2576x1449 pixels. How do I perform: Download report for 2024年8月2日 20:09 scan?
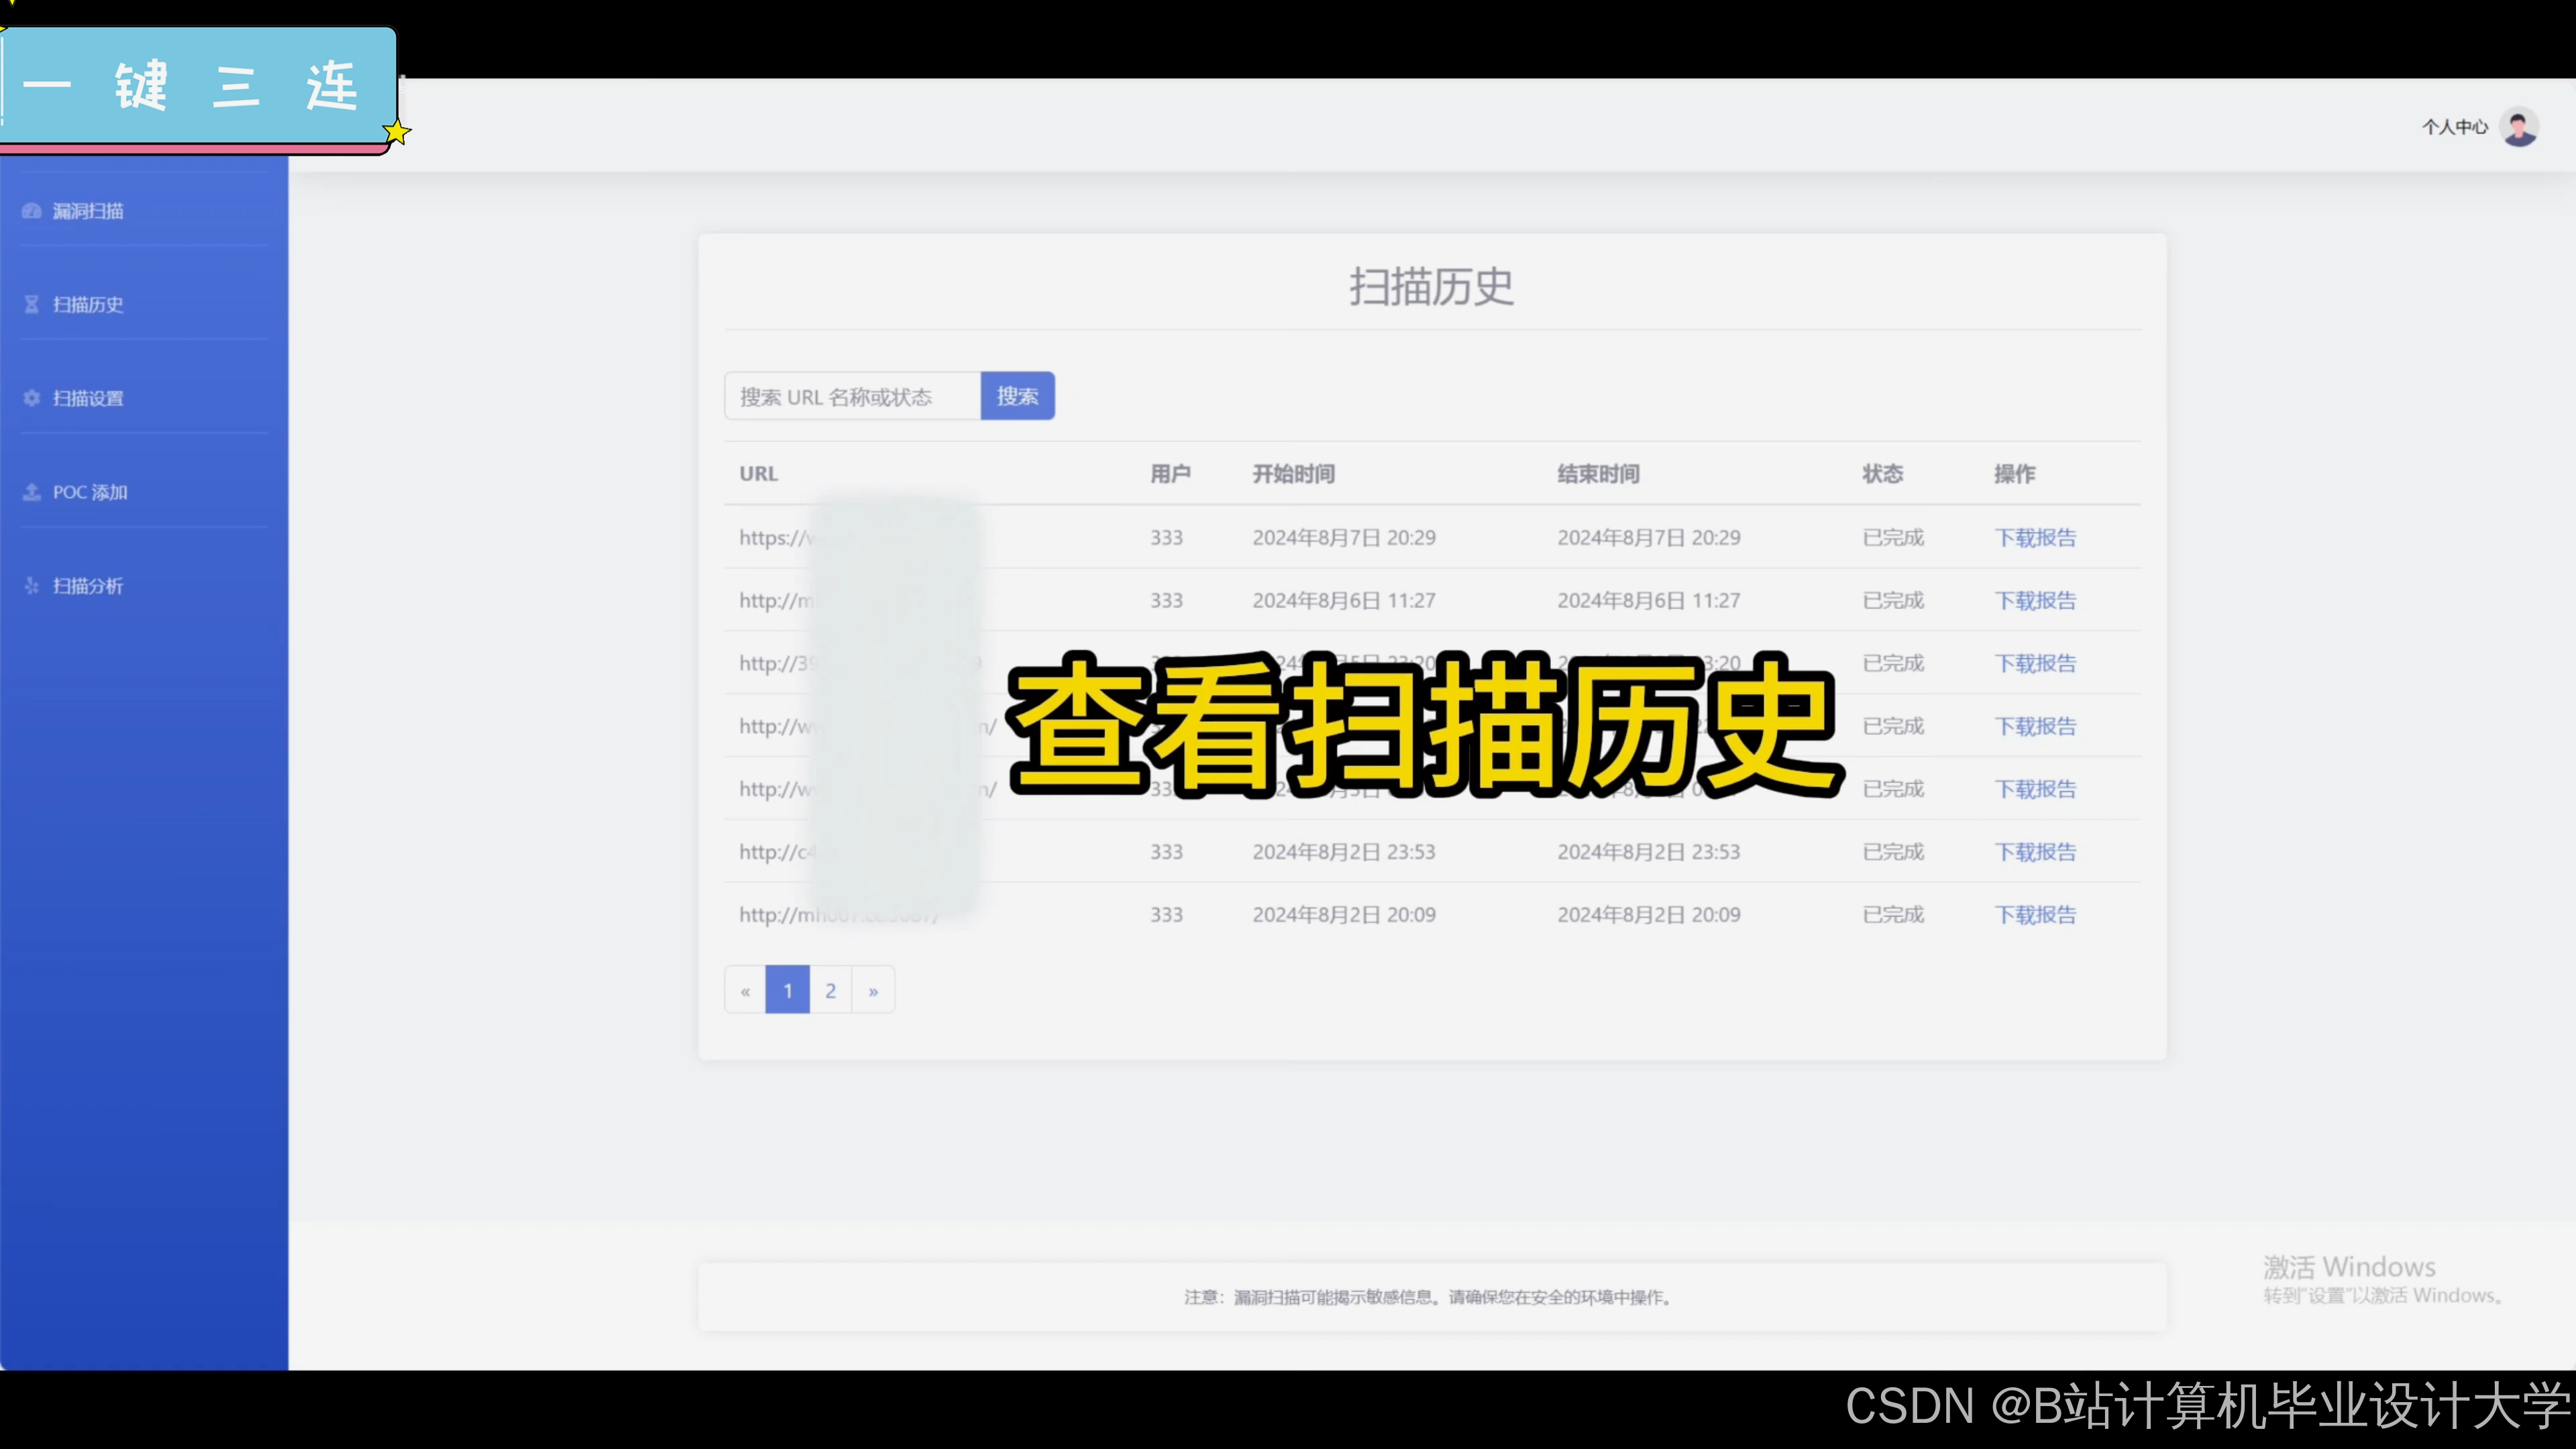2035,915
